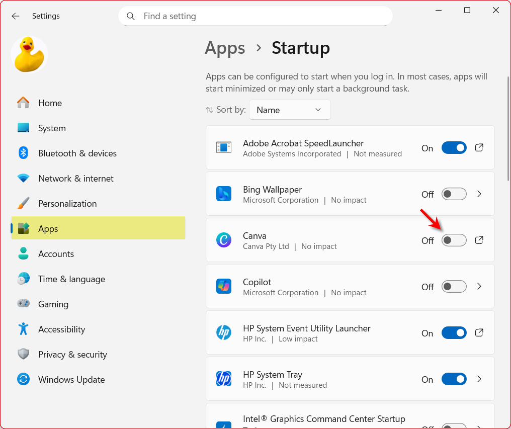511x429 pixels.
Task: Expand Copilot row chevron
Action: [x=479, y=287]
